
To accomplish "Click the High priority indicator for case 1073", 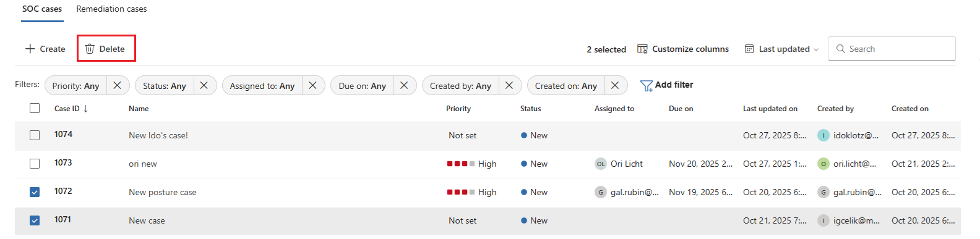I will click(471, 164).
